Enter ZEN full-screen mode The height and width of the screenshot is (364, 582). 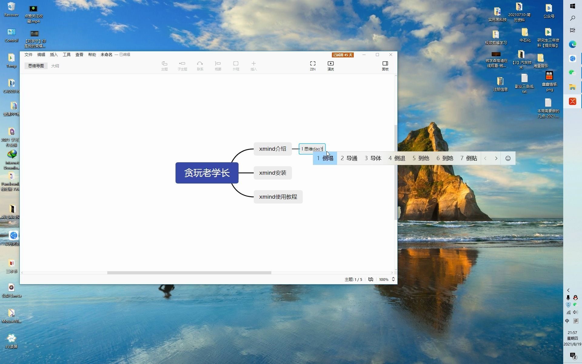(313, 65)
